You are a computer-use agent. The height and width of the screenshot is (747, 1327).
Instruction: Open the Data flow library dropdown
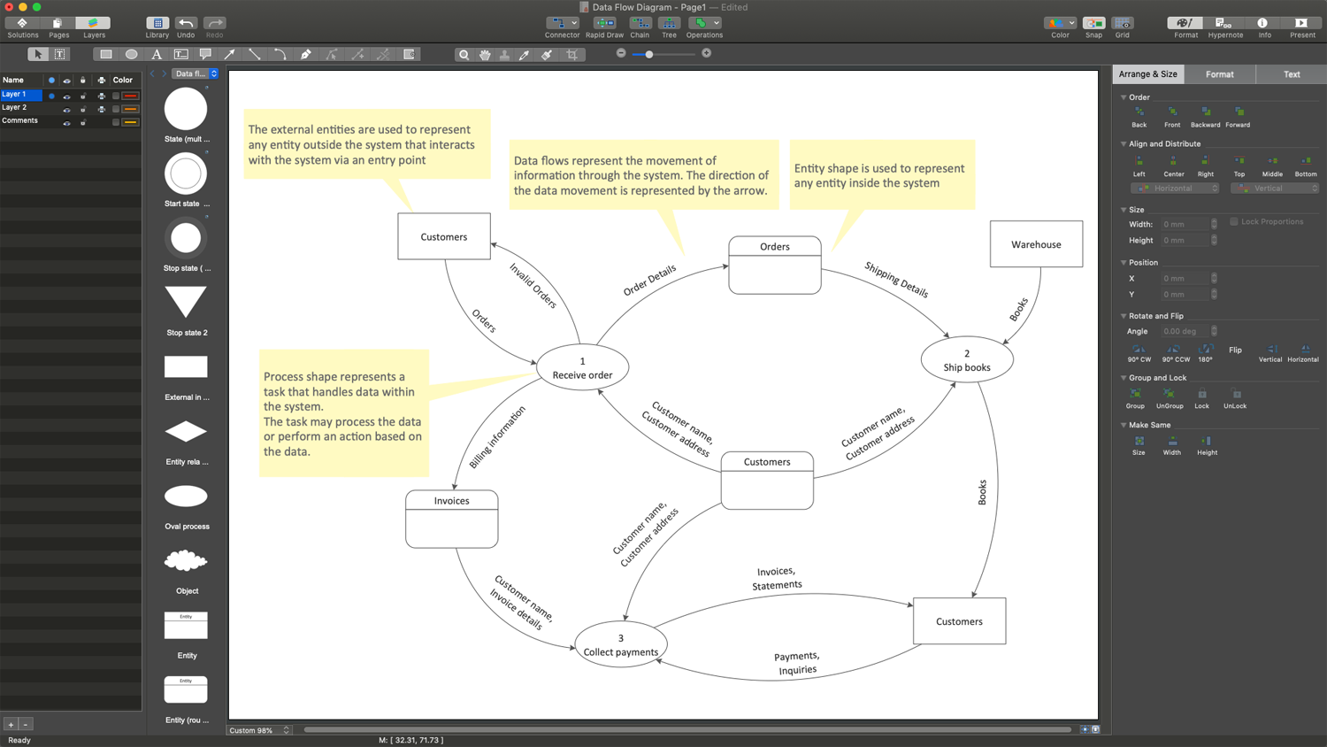tap(195, 73)
